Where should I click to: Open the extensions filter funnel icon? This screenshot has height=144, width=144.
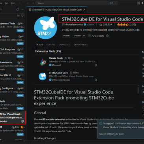[x=22, y=16]
